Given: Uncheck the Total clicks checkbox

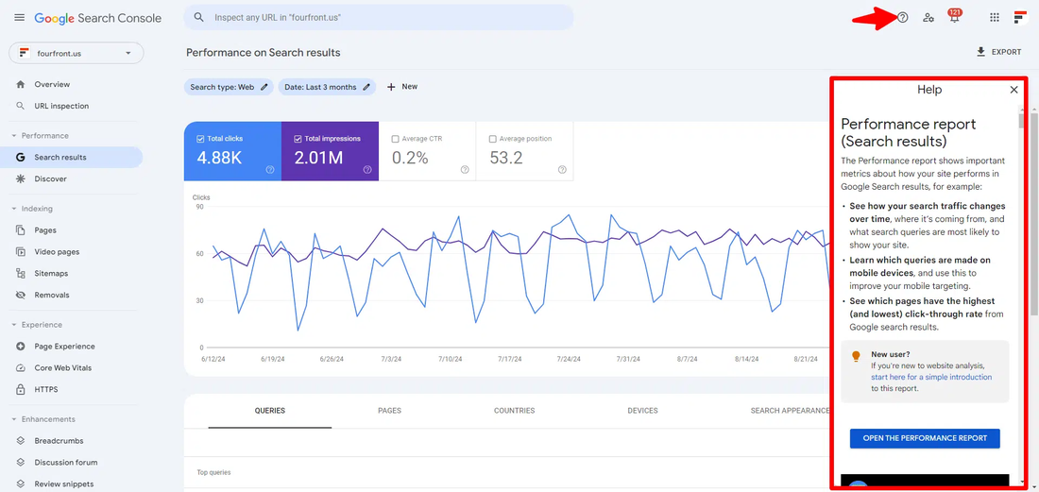Looking at the screenshot, I should 200,139.
